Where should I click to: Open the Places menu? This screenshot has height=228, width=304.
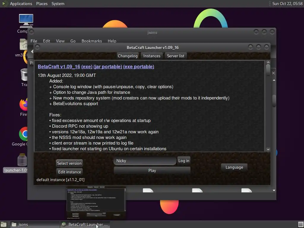point(42,4)
